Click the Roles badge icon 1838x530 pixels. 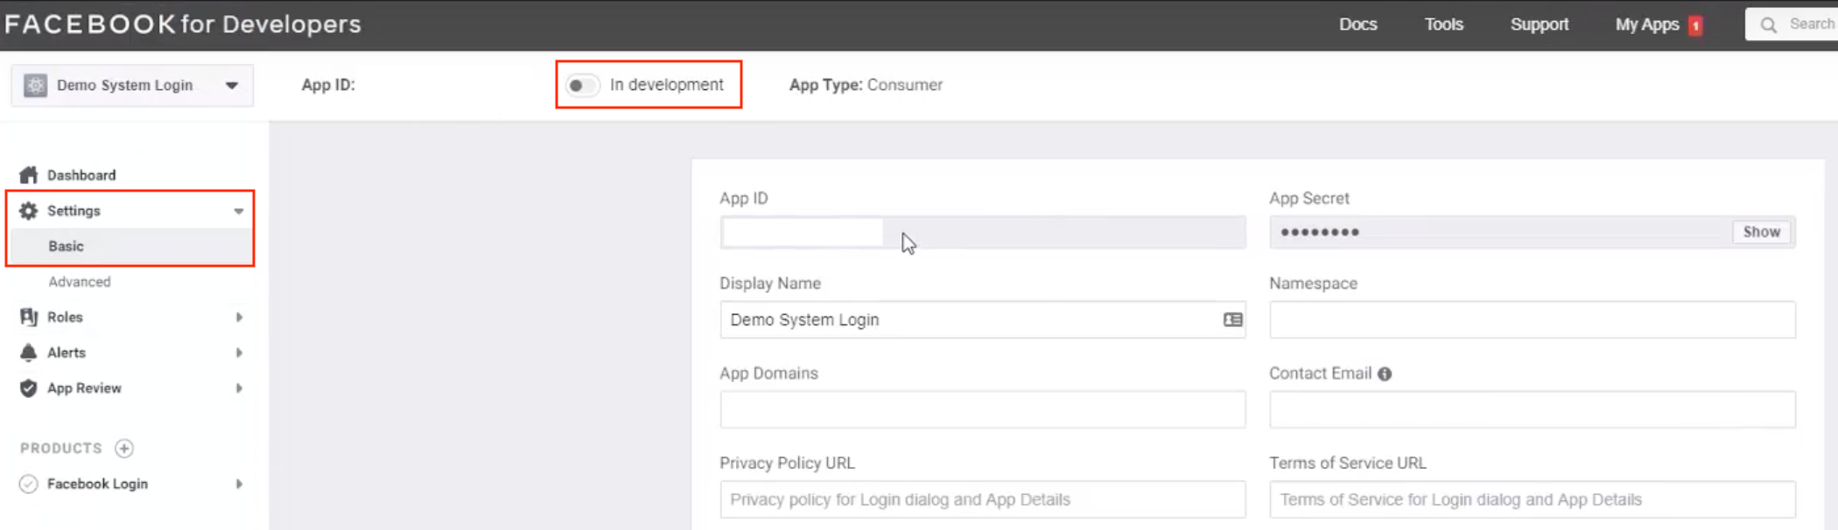(x=29, y=317)
